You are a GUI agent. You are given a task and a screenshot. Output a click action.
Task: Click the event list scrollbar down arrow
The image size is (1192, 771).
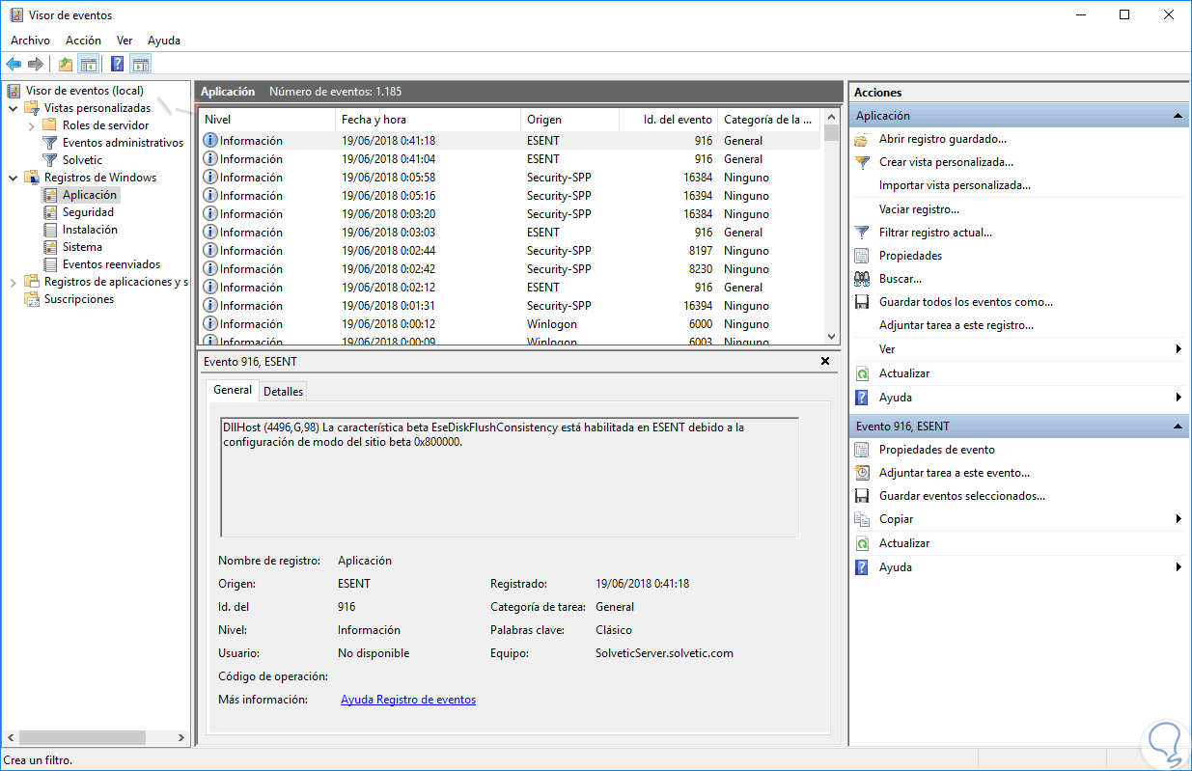(832, 336)
